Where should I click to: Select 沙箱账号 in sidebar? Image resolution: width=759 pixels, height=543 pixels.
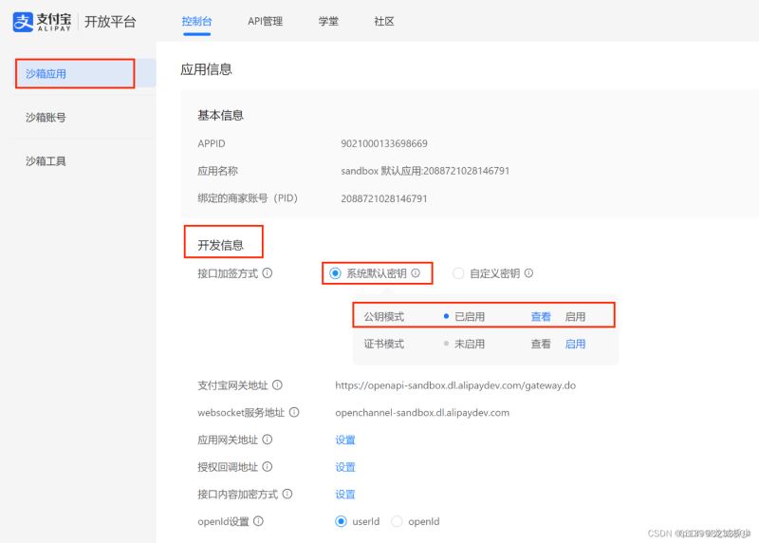point(46,117)
